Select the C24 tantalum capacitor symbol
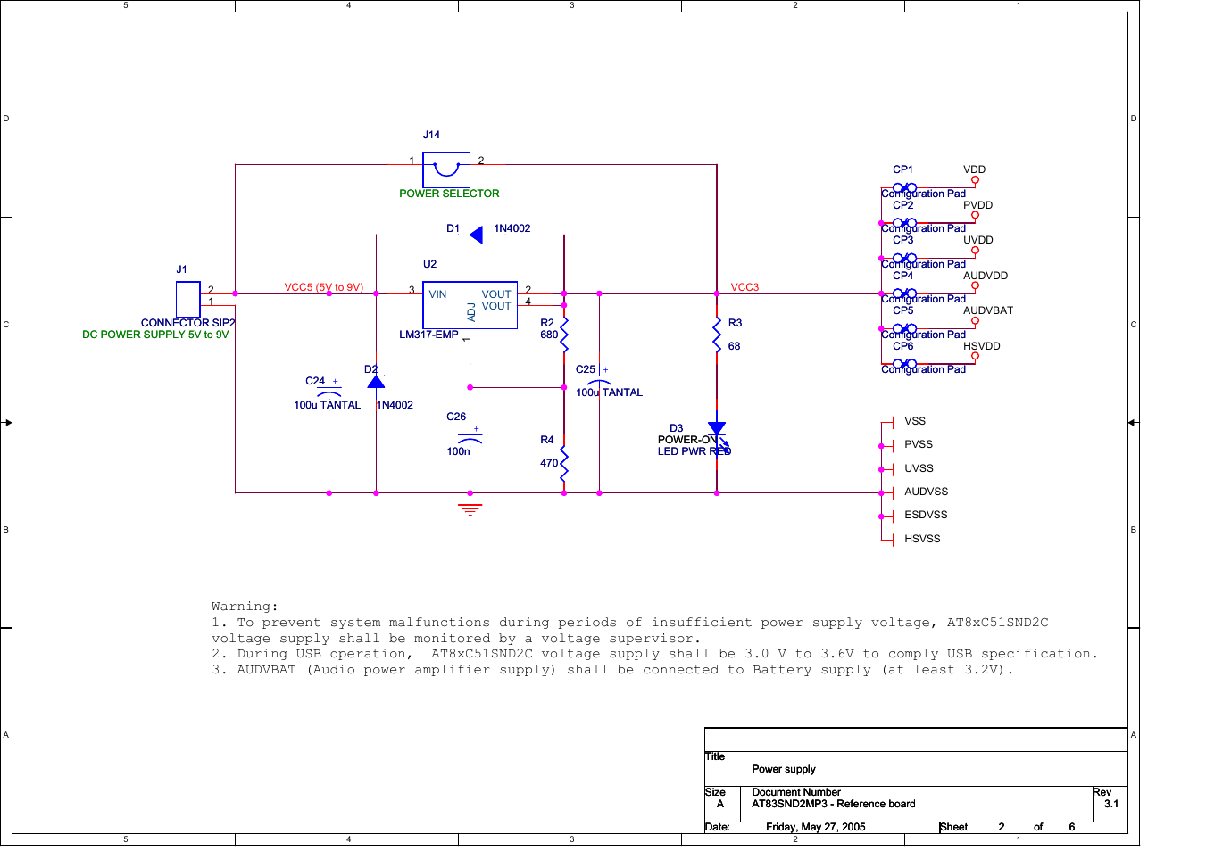Image resolution: width=1206 pixels, height=851 pixels. (329, 392)
